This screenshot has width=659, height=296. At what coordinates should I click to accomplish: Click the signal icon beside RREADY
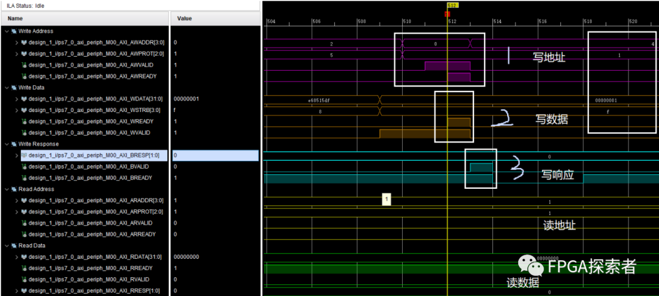(24, 268)
